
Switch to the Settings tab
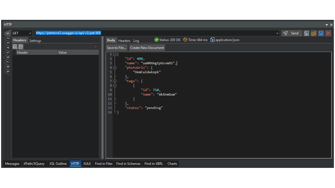pyautogui.click(x=35, y=41)
